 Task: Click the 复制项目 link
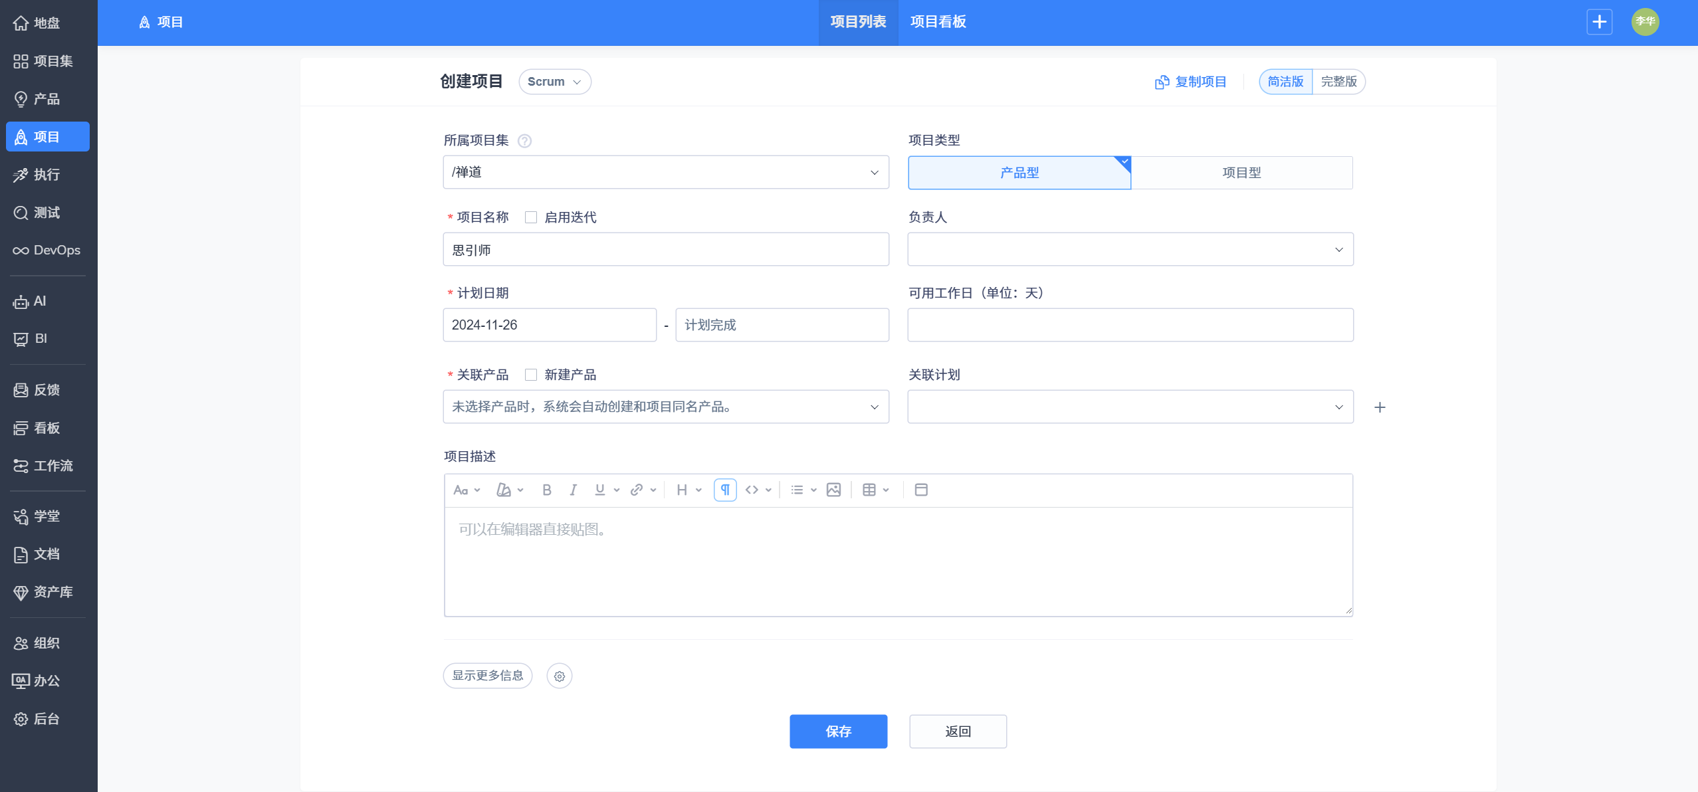[x=1191, y=82]
